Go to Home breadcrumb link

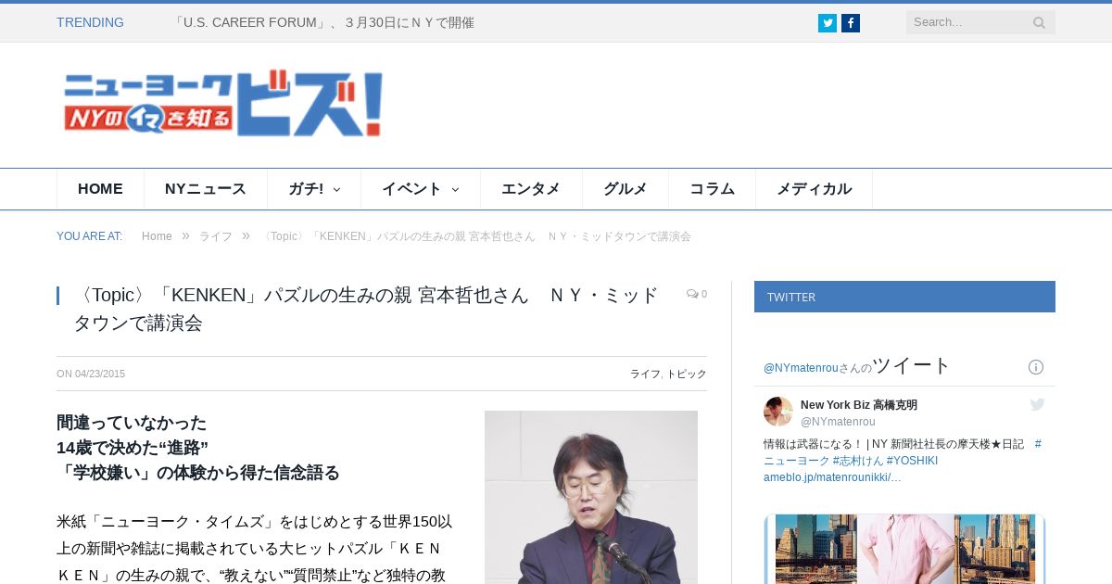[157, 236]
